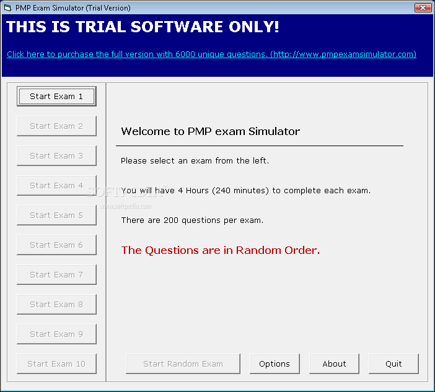
Task: Open Start Exam 6
Action: coord(56,245)
